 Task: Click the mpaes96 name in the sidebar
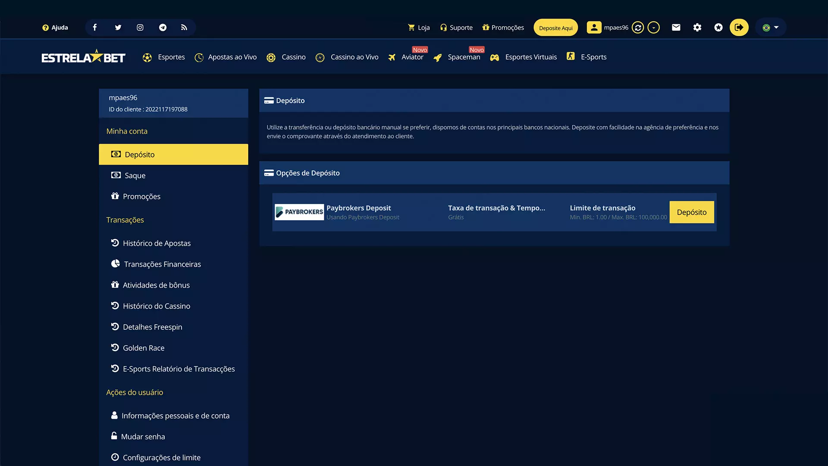[123, 98]
